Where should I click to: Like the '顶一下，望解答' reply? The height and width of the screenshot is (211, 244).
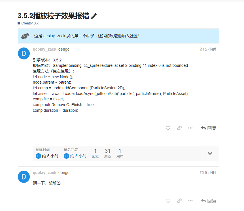point(168,201)
